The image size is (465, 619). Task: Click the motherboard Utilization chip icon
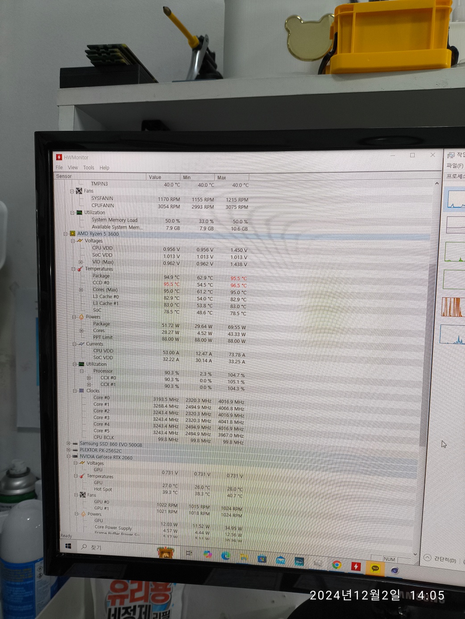point(79,213)
